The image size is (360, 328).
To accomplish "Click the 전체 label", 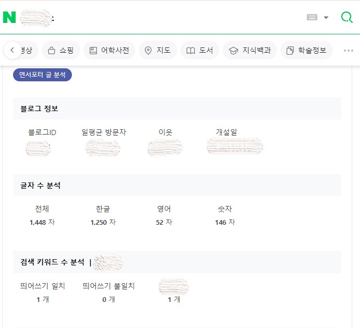I will (x=42, y=209).
